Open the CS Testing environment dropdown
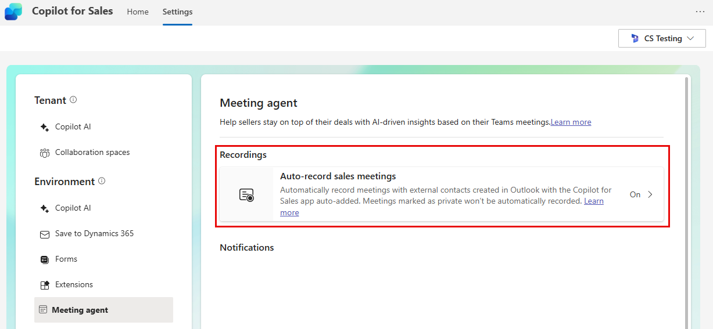This screenshot has height=329, width=713. tap(662, 38)
